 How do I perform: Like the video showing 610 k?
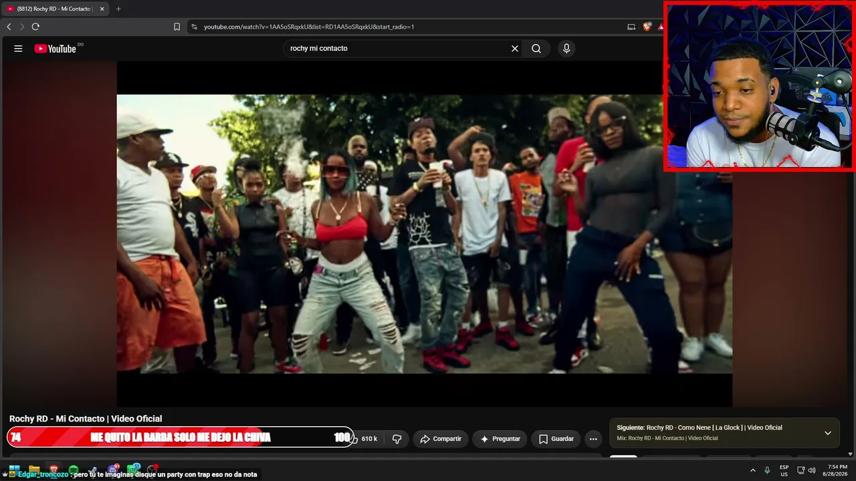click(x=365, y=439)
